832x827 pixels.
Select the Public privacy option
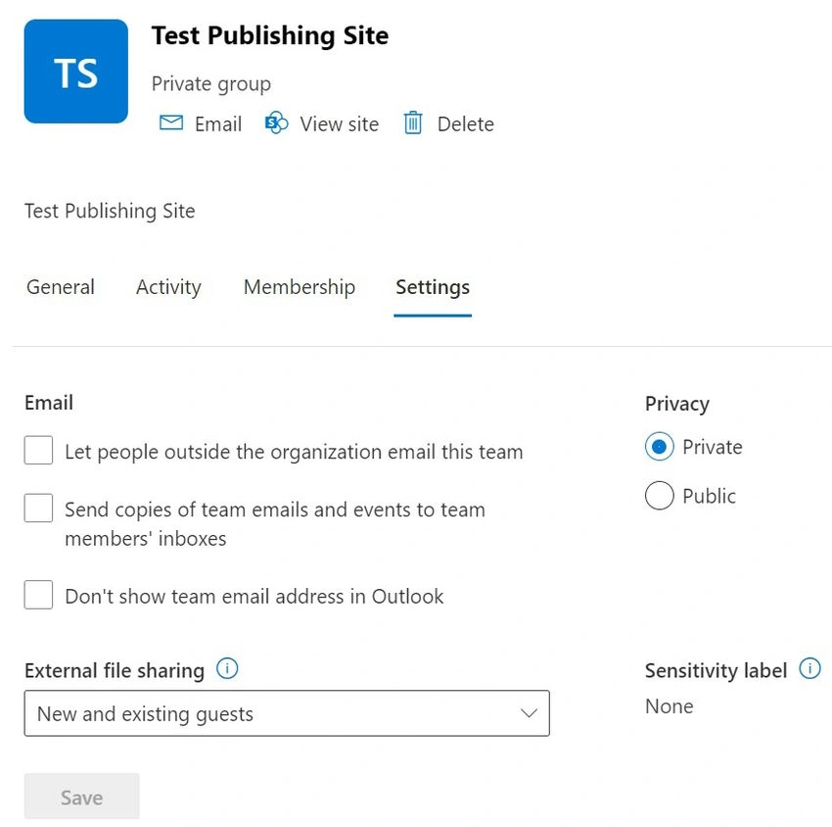point(660,496)
